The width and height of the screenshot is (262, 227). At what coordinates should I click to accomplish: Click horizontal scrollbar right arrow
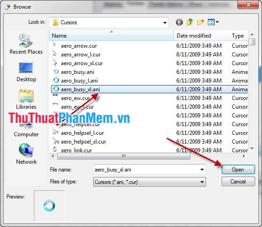pyautogui.click(x=244, y=156)
